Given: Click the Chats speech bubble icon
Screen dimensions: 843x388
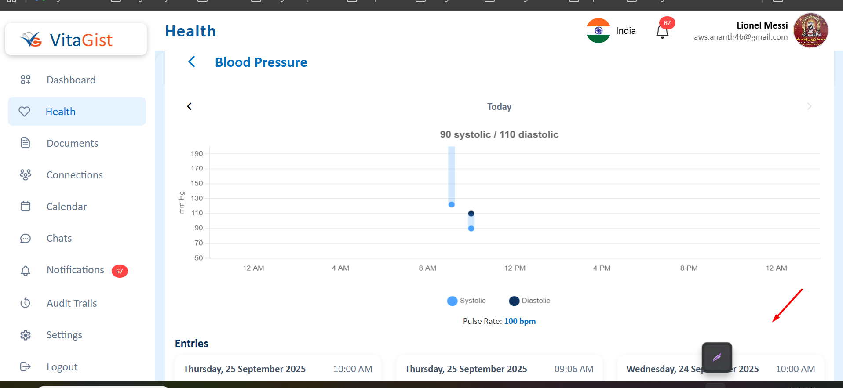Looking at the screenshot, I should coord(26,238).
